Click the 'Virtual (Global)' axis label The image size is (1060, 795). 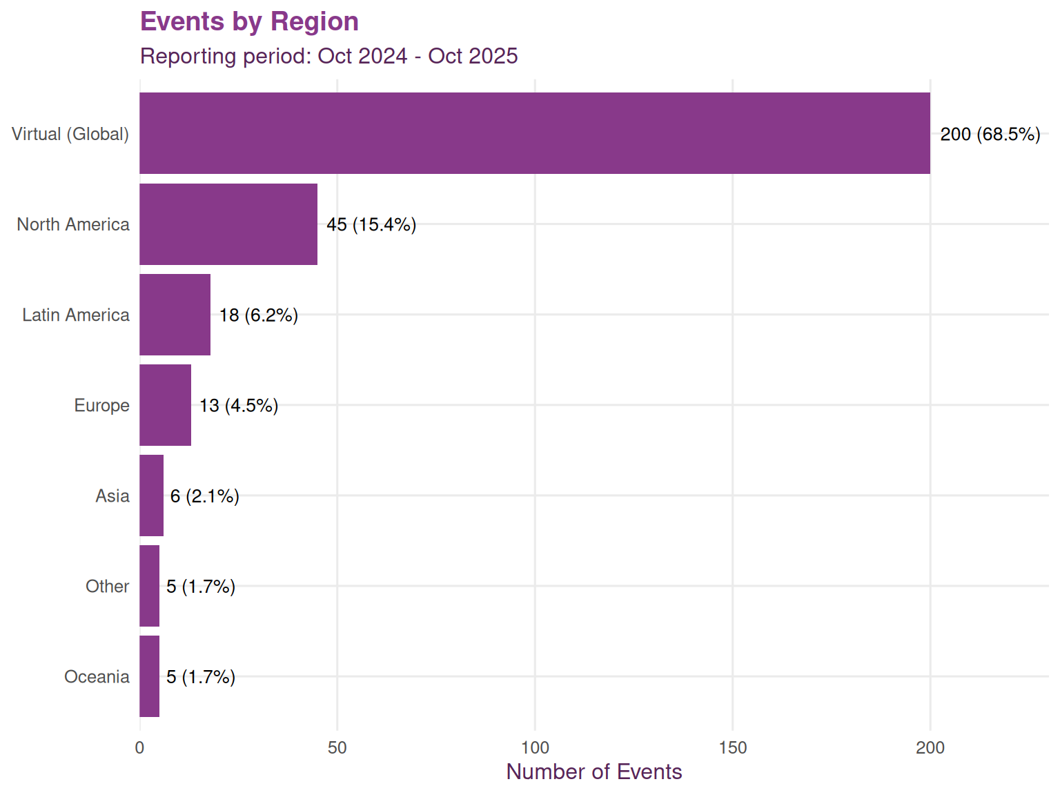70,134
